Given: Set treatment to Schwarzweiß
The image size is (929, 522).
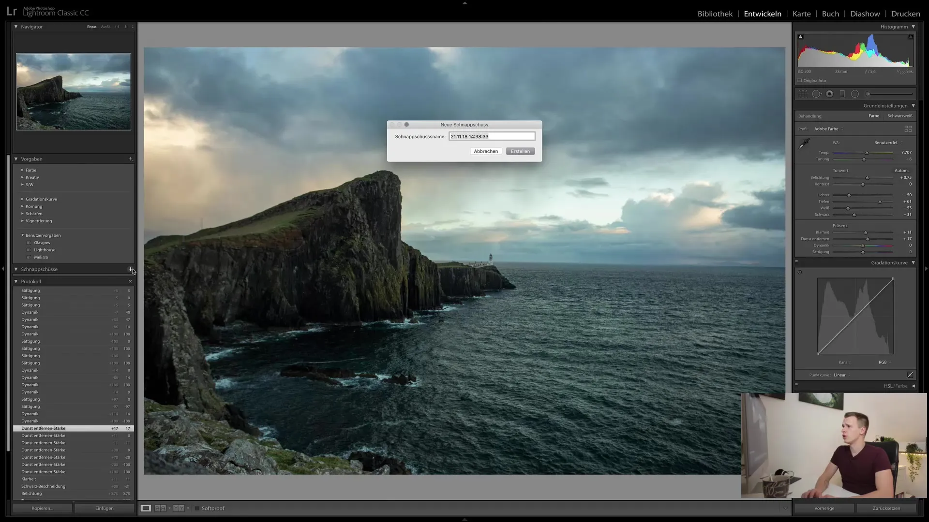Looking at the screenshot, I should [900, 116].
